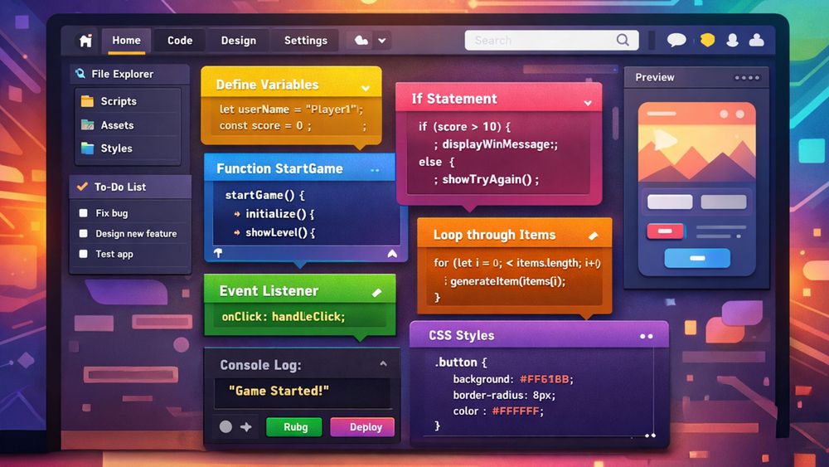Click File Explorer search icon

[x=80, y=74]
